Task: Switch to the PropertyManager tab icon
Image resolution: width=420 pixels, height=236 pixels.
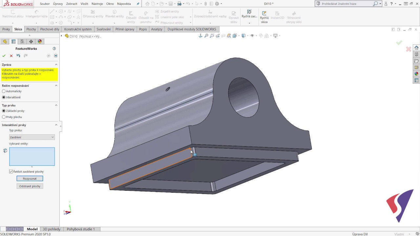Action: click(x=13, y=42)
